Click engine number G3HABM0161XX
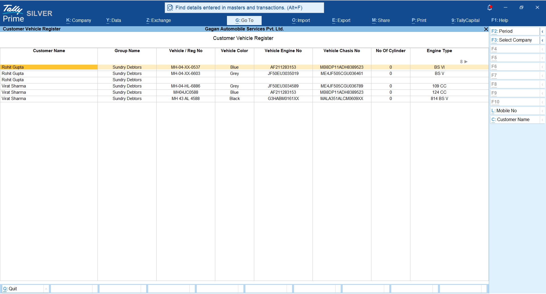Screen dimensions: 546x294 (x=283, y=99)
